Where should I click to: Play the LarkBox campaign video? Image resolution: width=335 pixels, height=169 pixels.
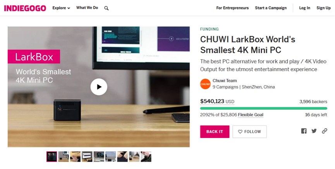pyautogui.click(x=99, y=87)
